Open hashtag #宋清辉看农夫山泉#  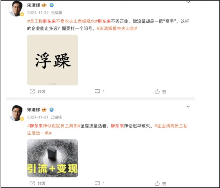pyautogui.click(x=117, y=29)
